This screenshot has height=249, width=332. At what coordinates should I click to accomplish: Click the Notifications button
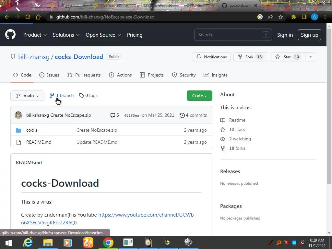(x=211, y=57)
